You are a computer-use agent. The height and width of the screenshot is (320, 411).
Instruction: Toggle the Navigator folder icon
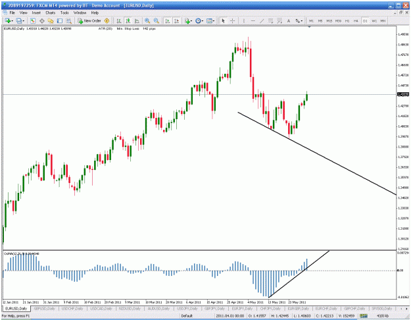[51, 20]
